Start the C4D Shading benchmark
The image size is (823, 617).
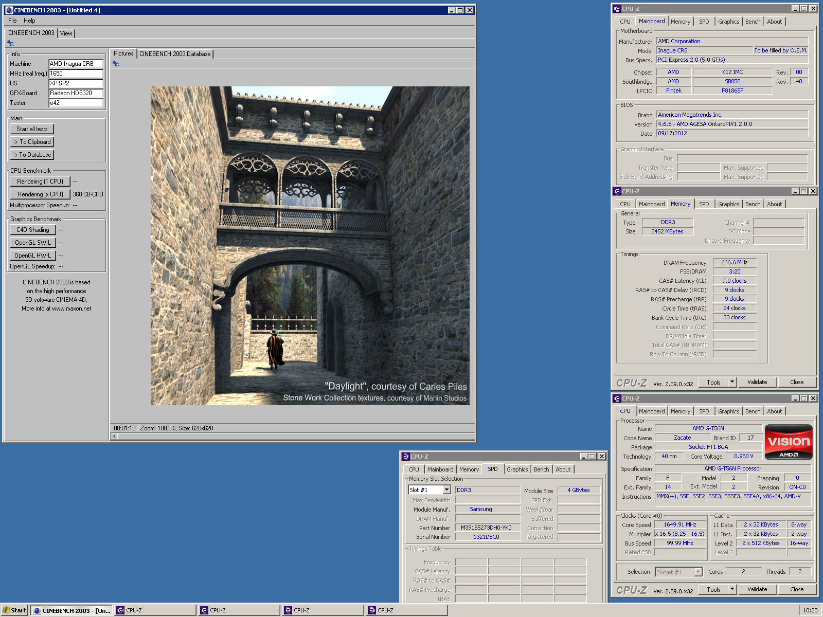point(33,230)
